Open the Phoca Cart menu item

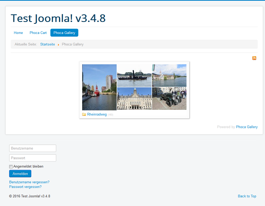38,33
